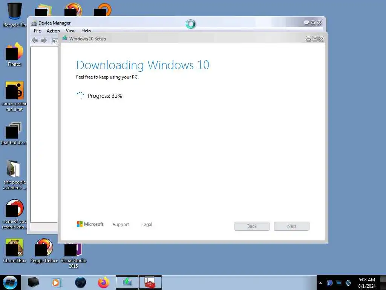Image resolution: width=386 pixels, height=290 pixels.
Task: Select the top-row desktop icon next to Recycle Bin
Action: pos(44,10)
